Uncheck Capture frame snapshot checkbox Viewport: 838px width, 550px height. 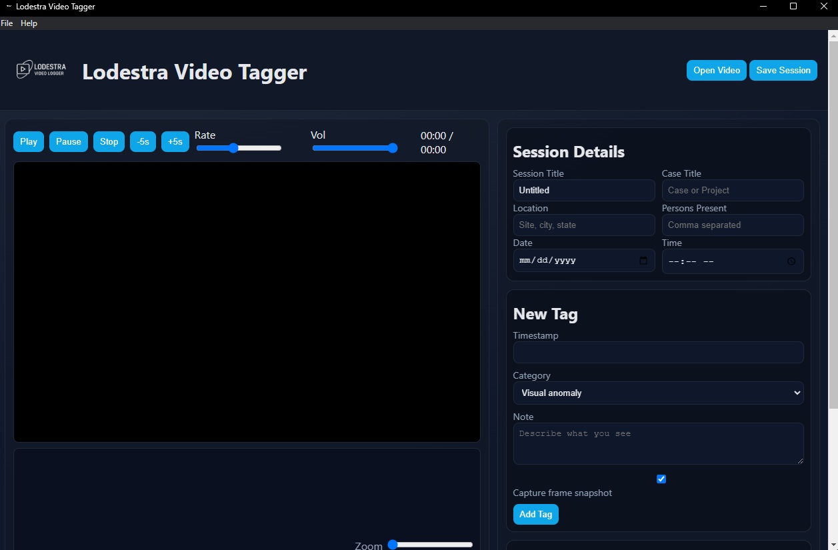pyautogui.click(x=661, y=479)
